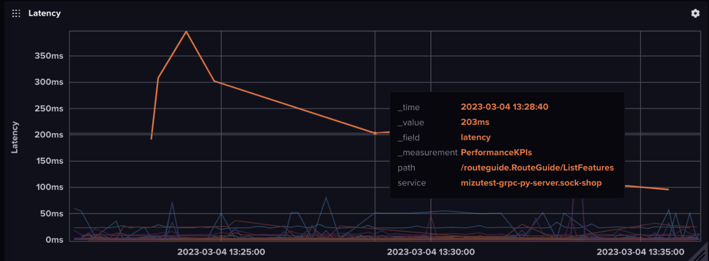This screenshot has width=709, height=261.
Task: Click the mizutest-grpc-py-server service value
Action: pyautogui.click(x=531, y=183)
